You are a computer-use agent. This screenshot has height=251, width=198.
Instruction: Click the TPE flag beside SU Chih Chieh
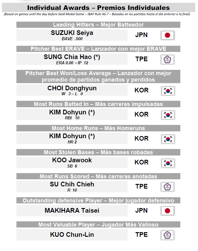click(167, 187)
